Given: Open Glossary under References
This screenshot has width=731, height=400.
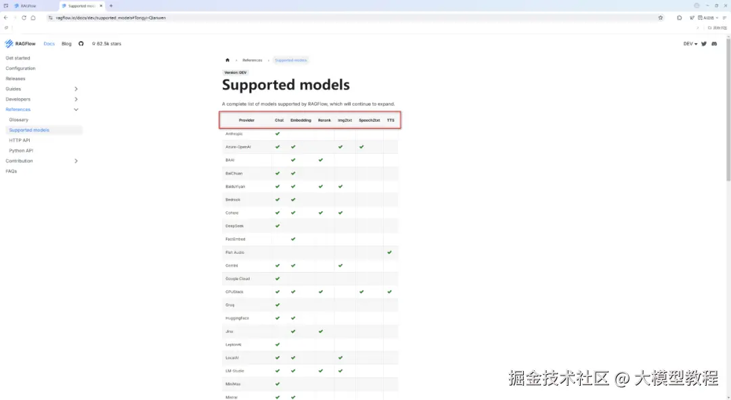Looking at the screenshot, I should pos(19,120).
